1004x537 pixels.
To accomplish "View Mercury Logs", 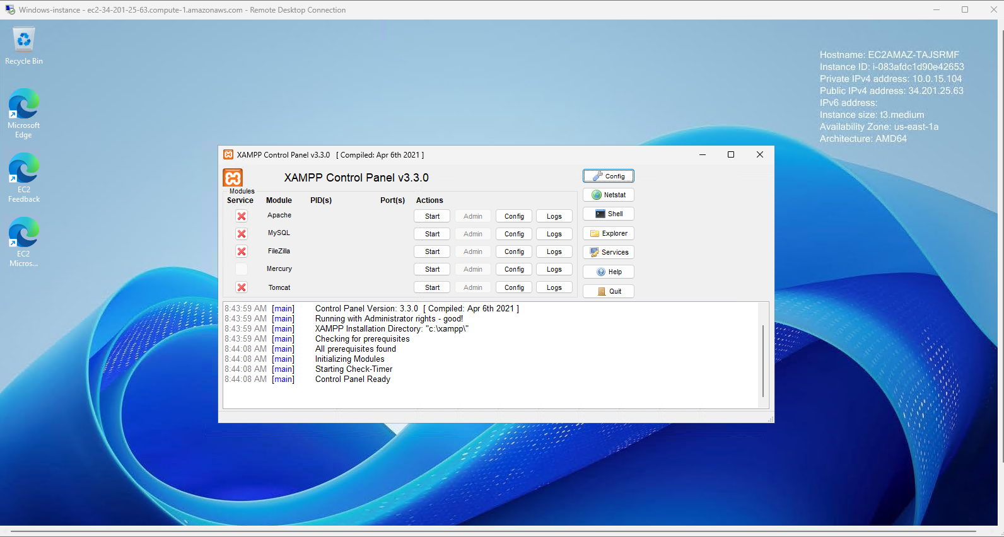I will pyautogui.click(x=554, y=269).
